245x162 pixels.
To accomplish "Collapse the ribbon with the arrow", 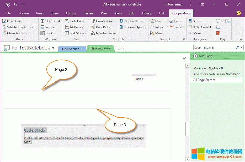I will click(x=241, y=39).
